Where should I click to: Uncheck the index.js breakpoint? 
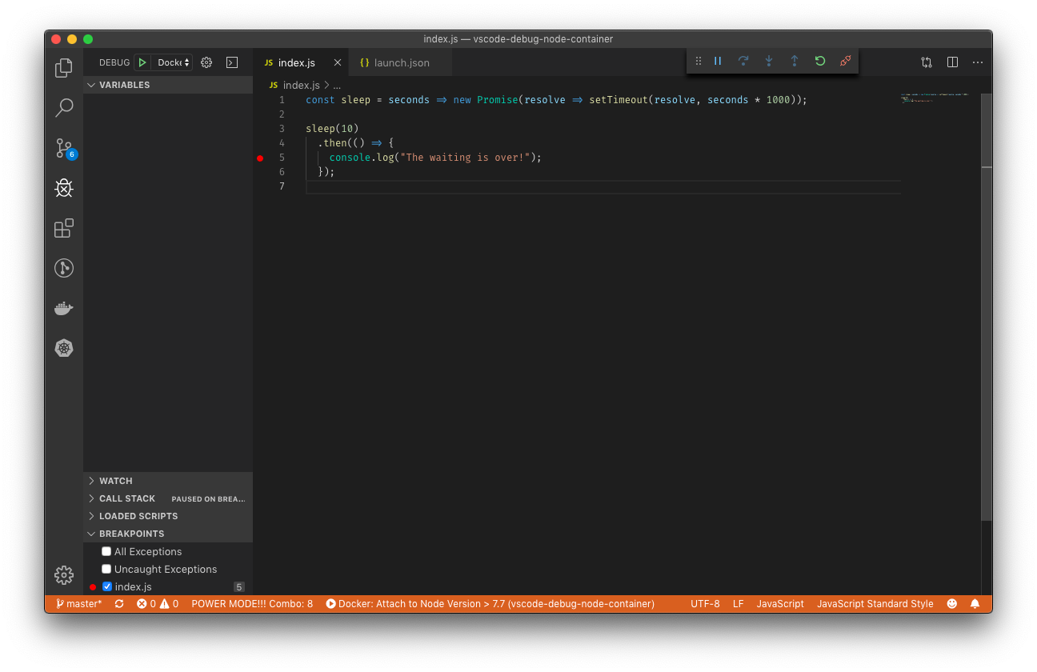coord(107,586)
